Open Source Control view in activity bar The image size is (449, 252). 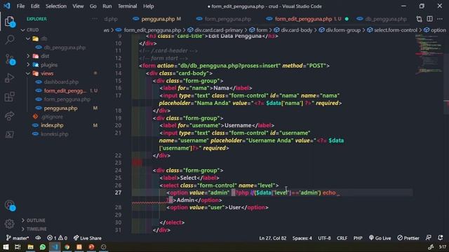pos(9,59)
